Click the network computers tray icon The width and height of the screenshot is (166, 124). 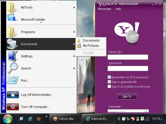point(147,119)
